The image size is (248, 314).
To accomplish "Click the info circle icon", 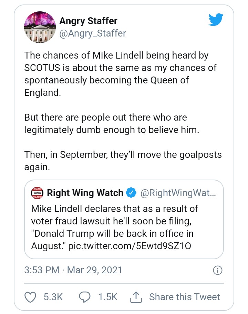I will pos(217,270).
